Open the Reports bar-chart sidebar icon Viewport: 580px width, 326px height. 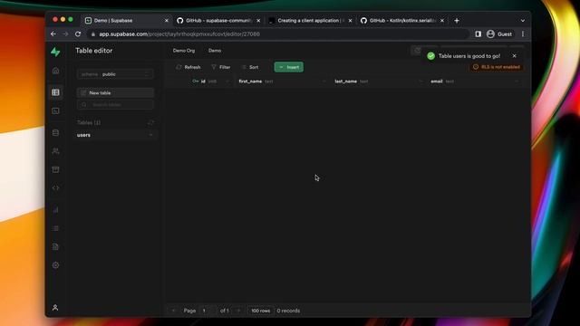point(55,210)
